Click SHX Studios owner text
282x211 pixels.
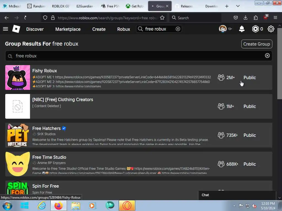46,134
